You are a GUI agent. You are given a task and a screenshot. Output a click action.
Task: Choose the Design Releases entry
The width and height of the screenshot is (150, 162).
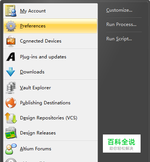coord(51,133)
